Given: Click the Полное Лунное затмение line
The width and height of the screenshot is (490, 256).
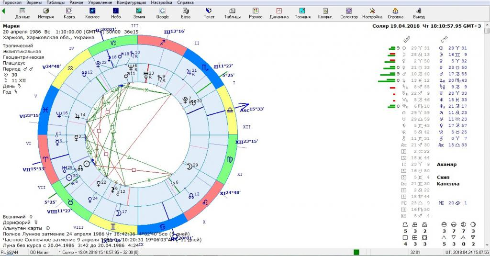Looking at the screenshot, I should tap(96, 234).
